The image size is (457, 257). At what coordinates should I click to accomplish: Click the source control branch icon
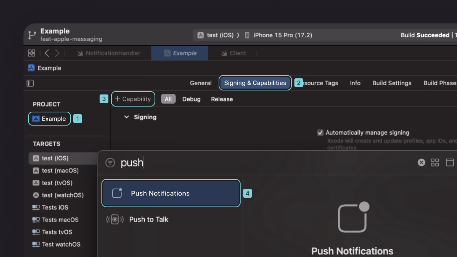coord(32,35)
